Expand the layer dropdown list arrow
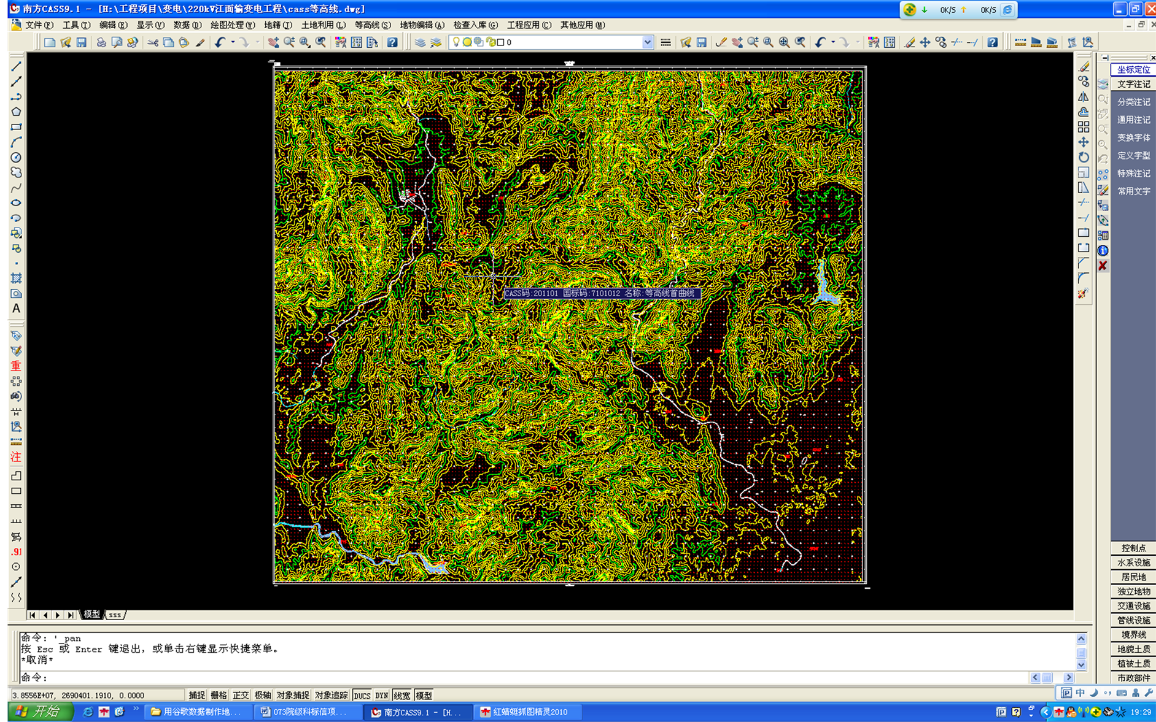Viewport: 1156px width, 722px height. (647, 42)
